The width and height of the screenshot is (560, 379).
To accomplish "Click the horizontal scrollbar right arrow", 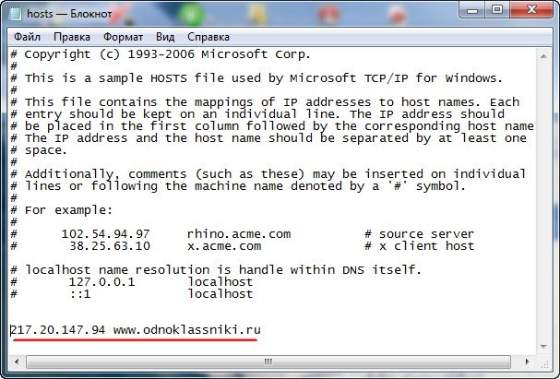I will [x=527, y=361].
